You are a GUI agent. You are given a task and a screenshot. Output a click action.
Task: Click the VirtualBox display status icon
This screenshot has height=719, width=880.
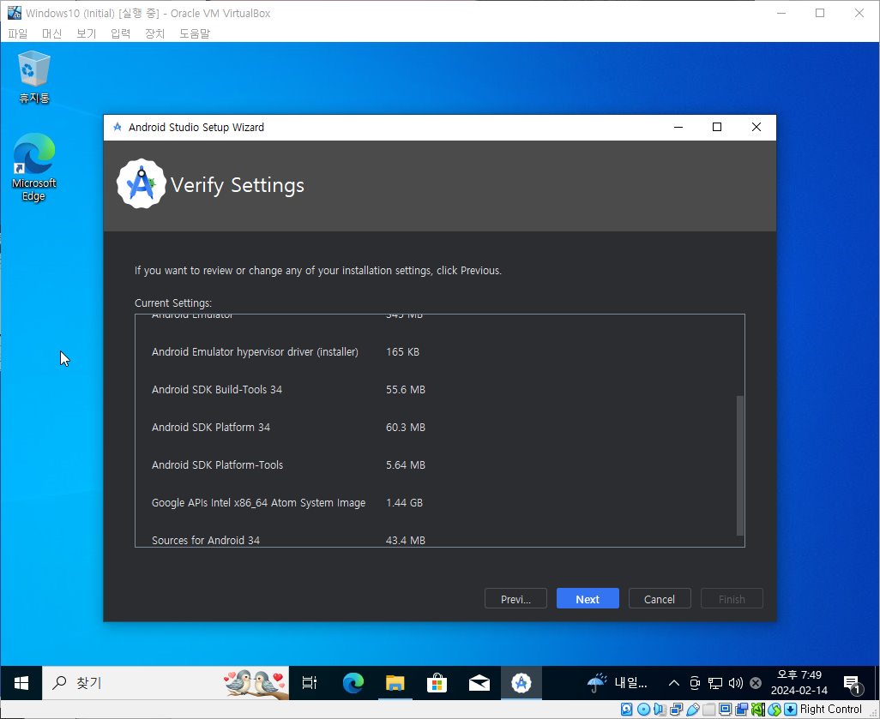725,709
